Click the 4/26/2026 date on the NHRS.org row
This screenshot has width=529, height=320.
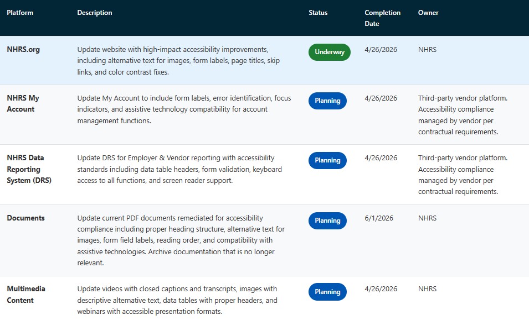(380, 49)
